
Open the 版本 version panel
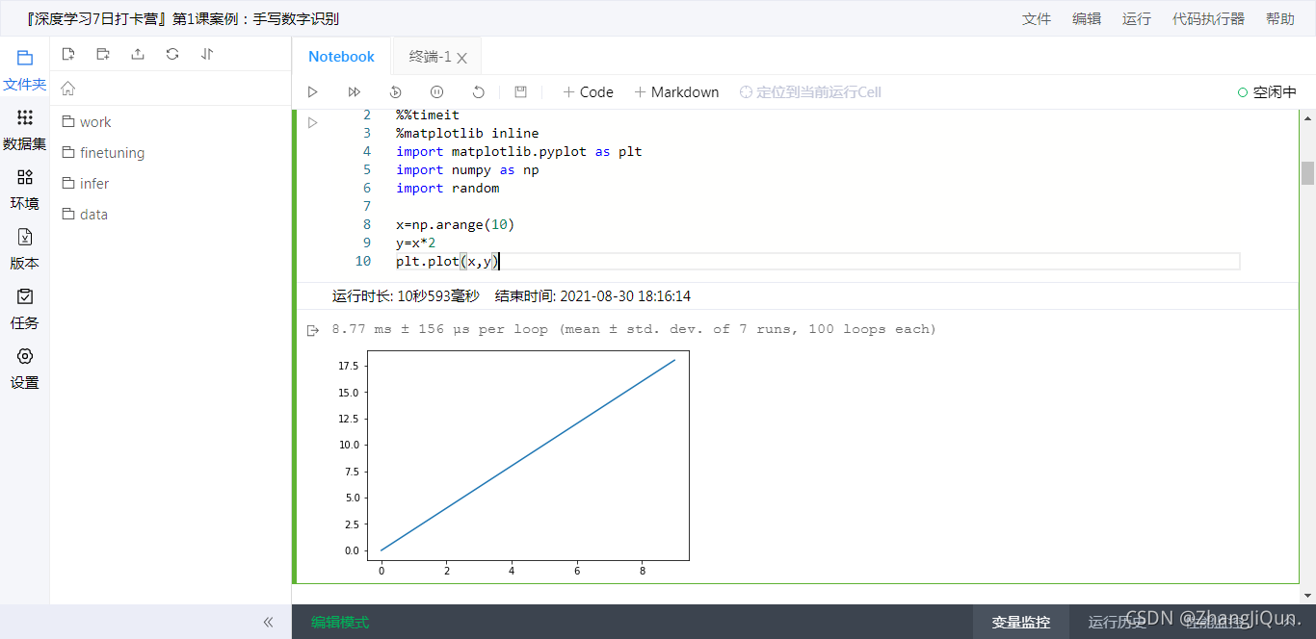(25, 249)
